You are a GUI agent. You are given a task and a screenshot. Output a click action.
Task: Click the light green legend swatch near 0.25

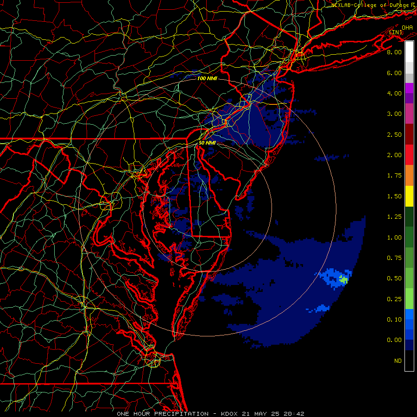pyautogui.click(x=409, y=299)
